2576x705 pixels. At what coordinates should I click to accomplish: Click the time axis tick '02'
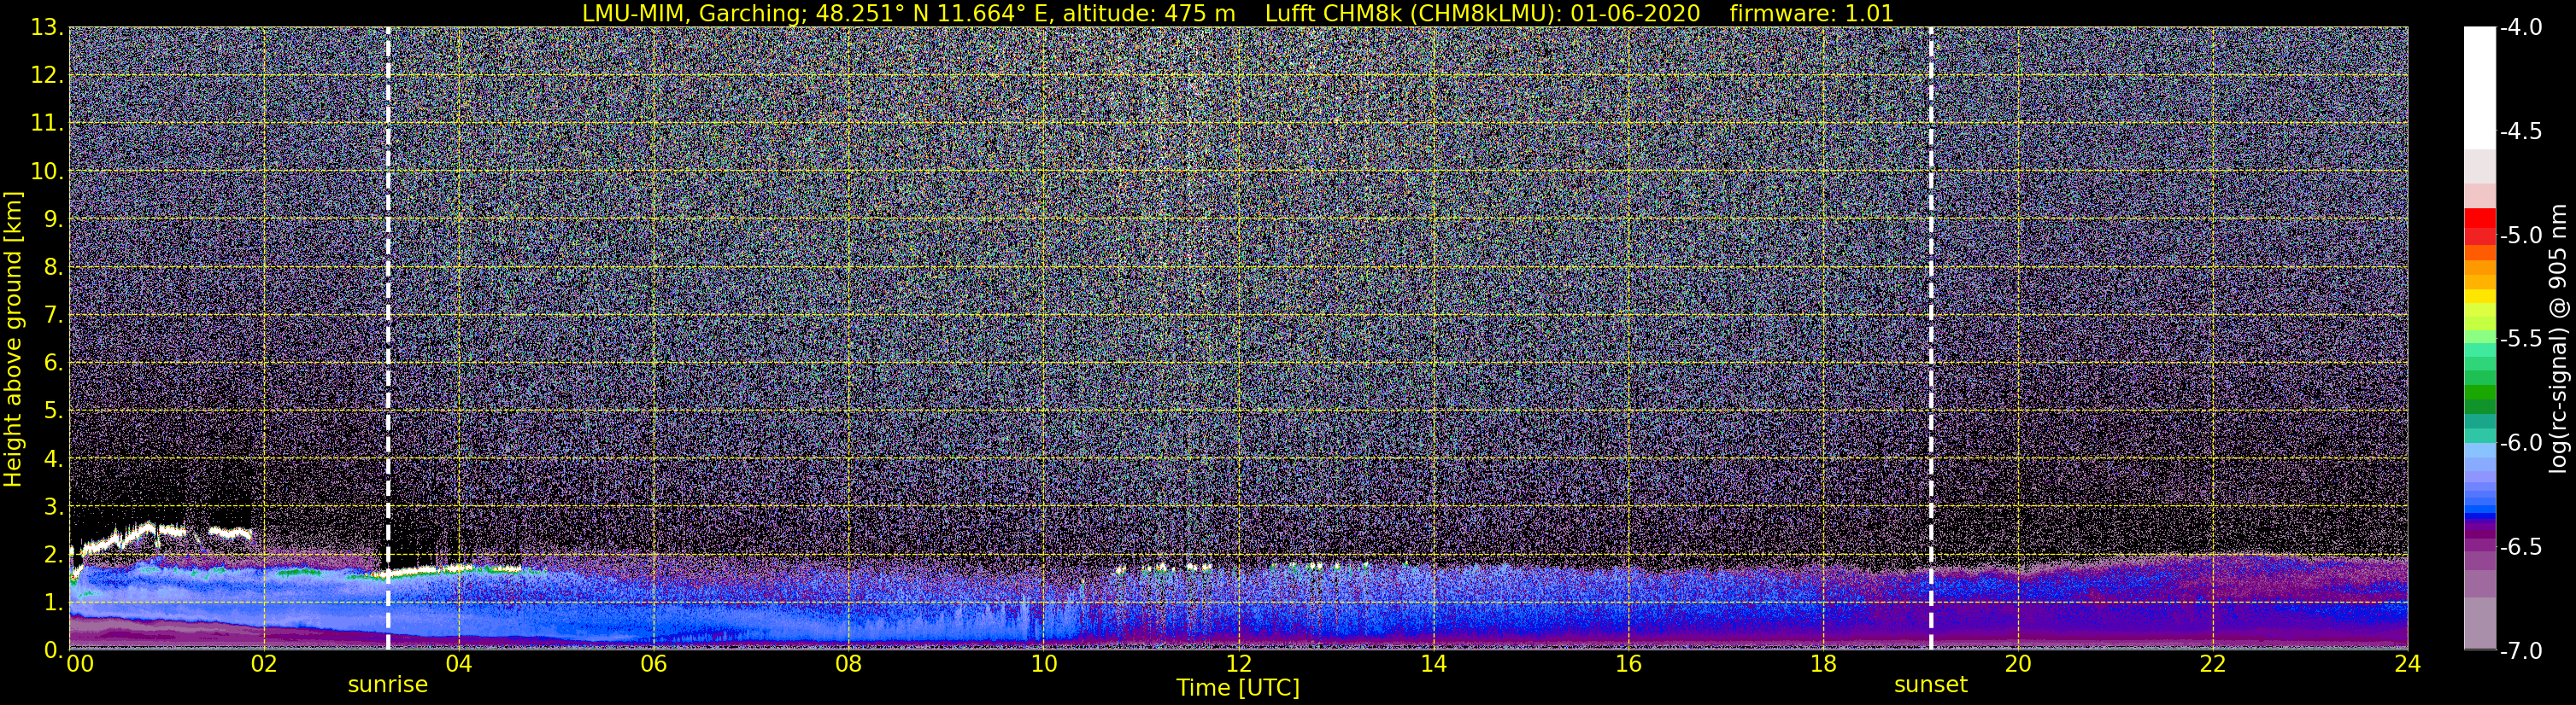click(x=263, y=665)
